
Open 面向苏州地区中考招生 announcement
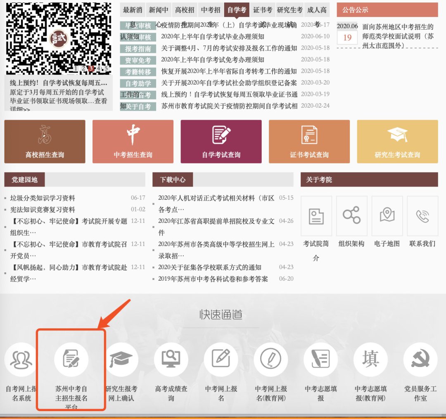[x=398, y=36]
